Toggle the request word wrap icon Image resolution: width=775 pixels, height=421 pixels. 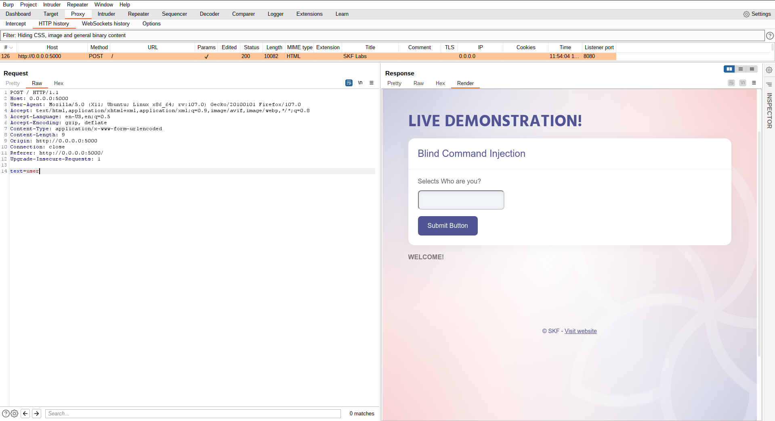(349, 83)
